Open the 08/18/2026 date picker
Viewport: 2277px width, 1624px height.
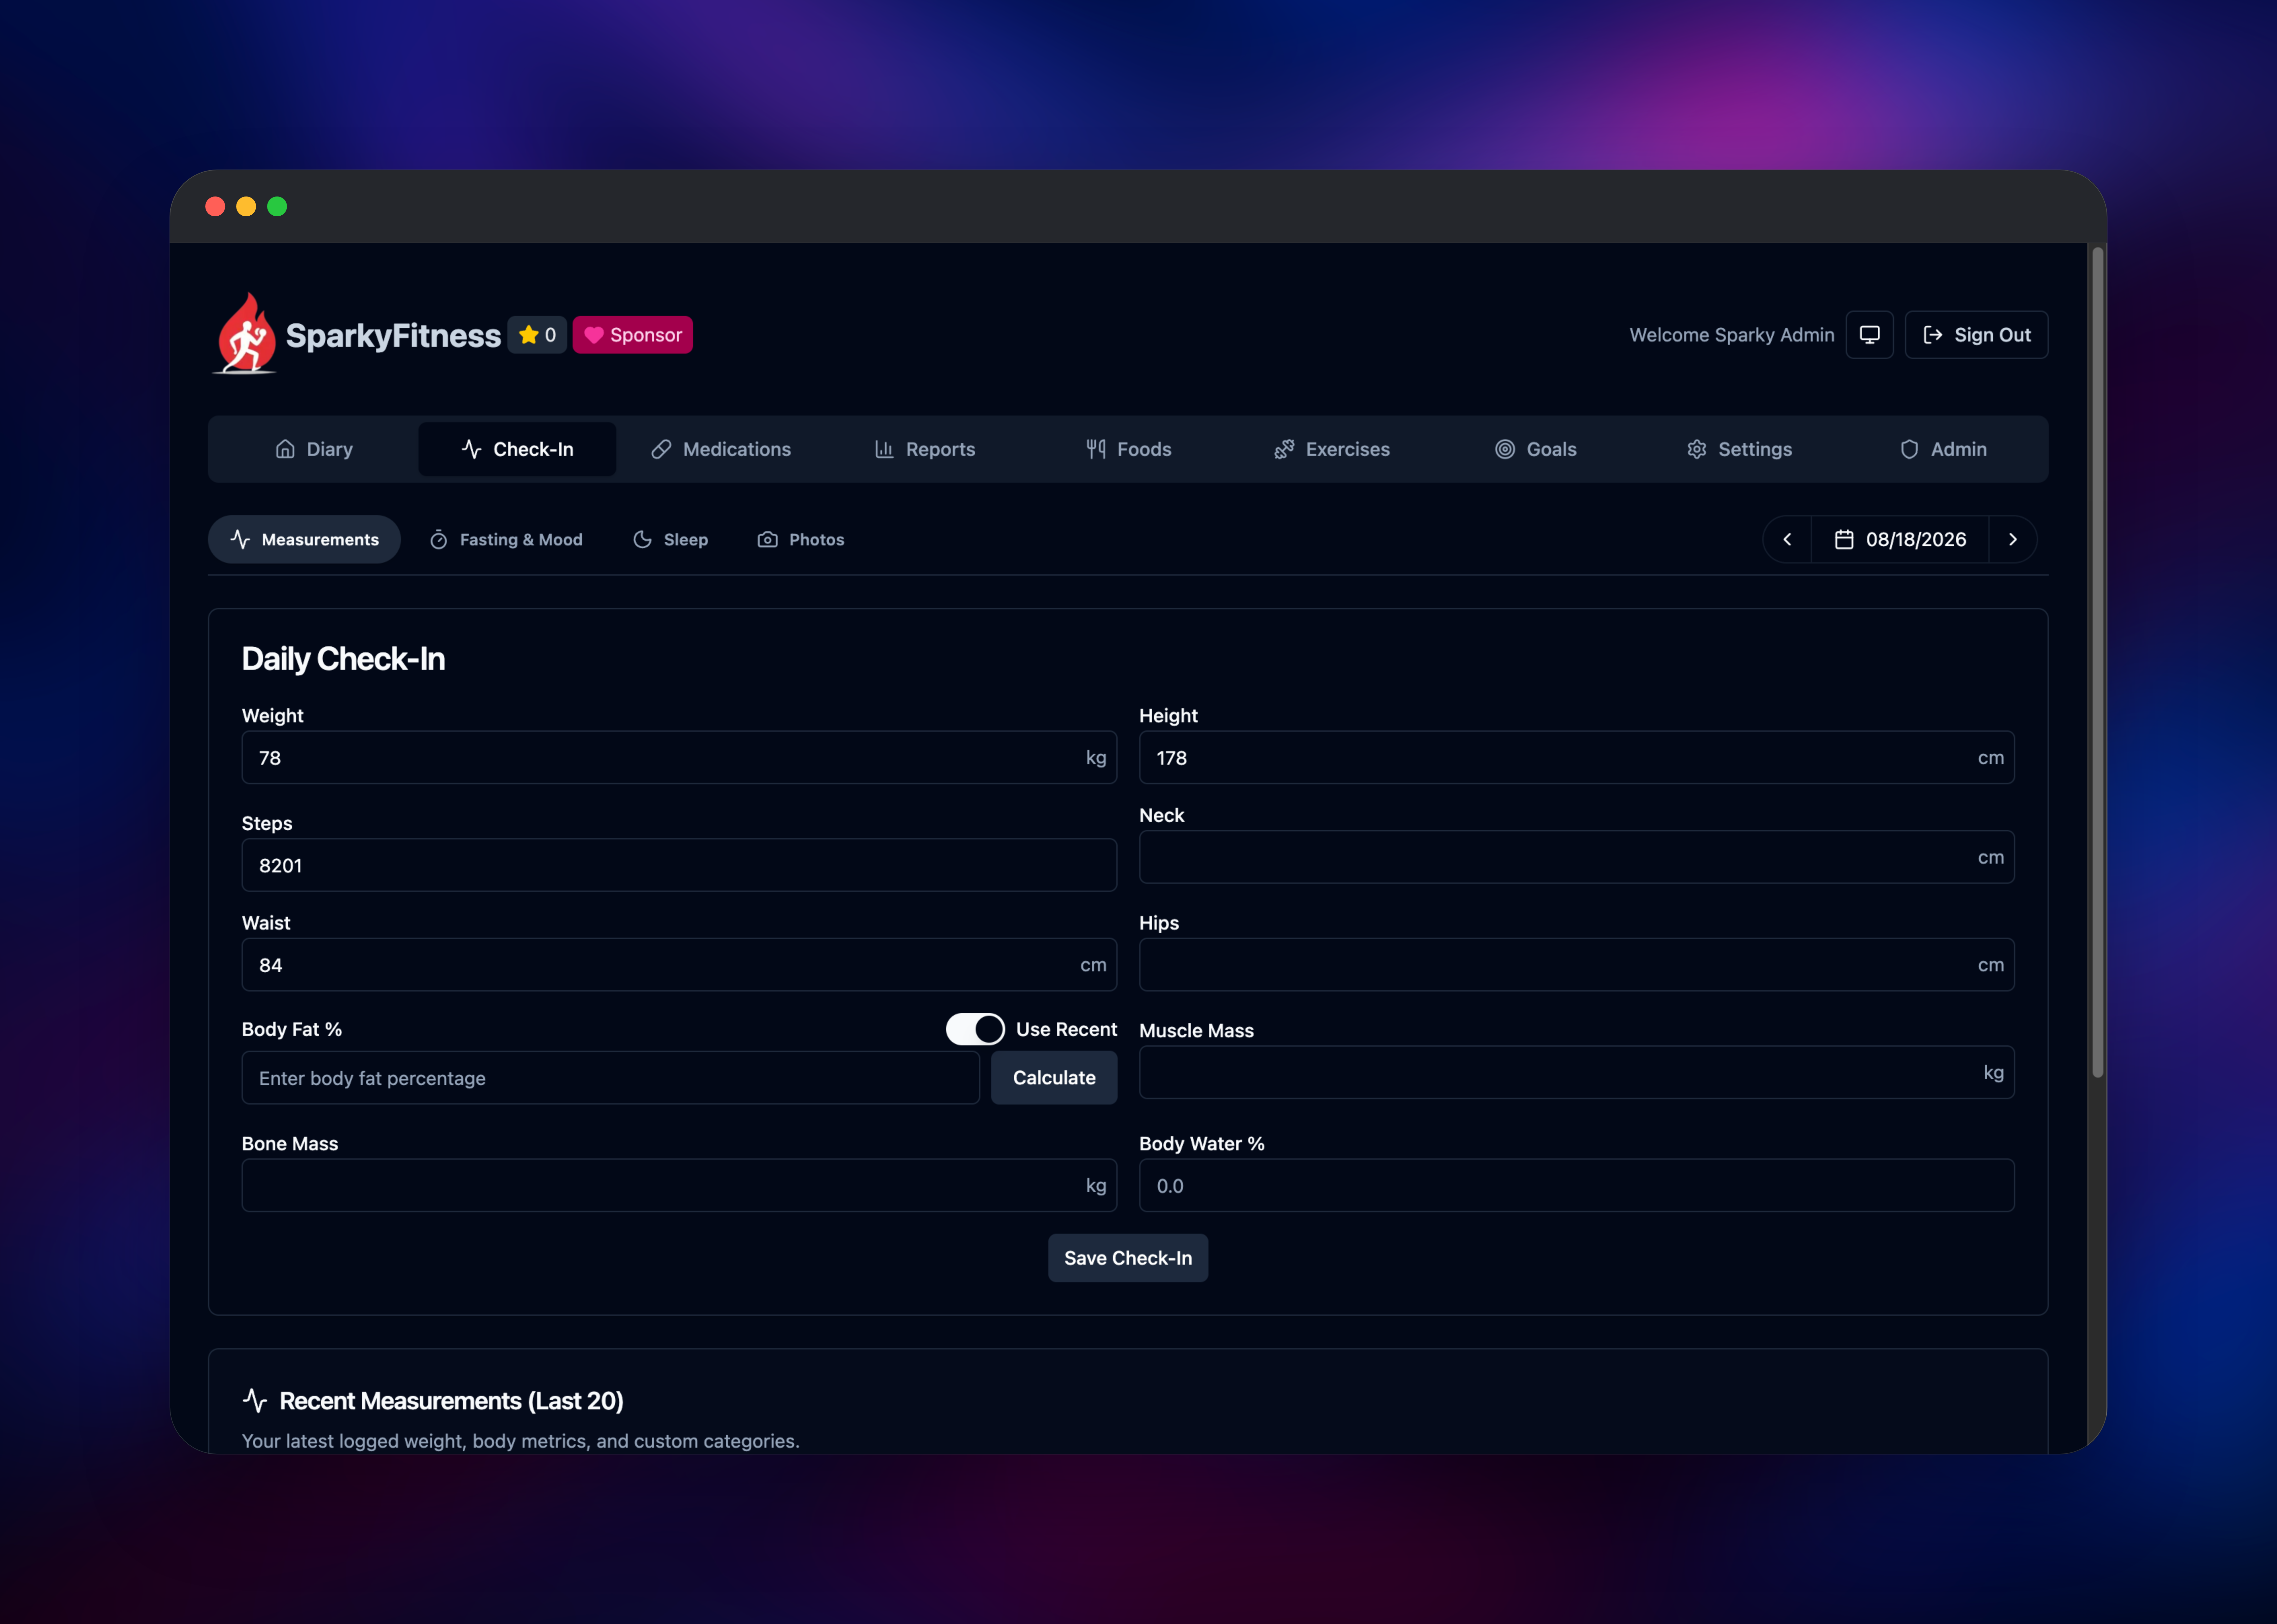[x=1900, y=540]
